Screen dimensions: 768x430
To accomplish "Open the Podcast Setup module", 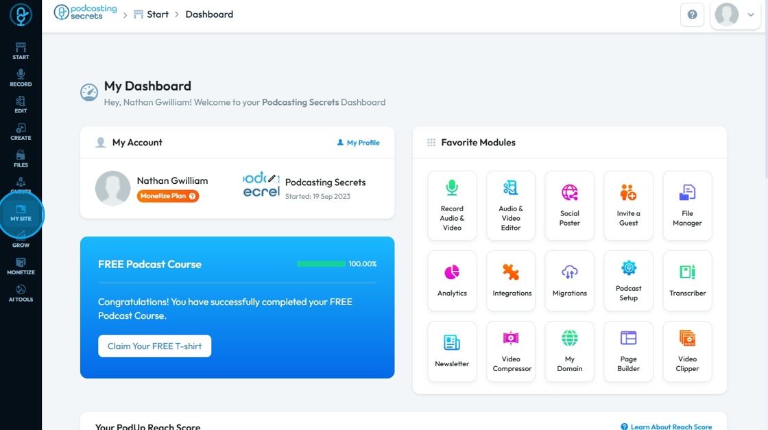I will pyautogui.click(x=628, y=280).
